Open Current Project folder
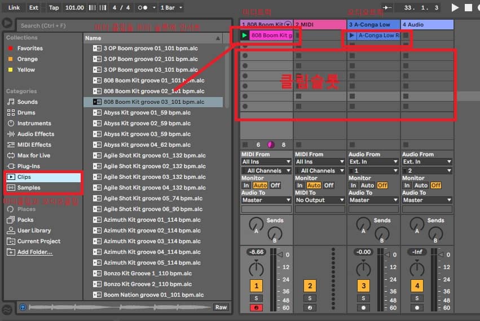The height and width of the screenshot is (321, 480). pos(38,241)
